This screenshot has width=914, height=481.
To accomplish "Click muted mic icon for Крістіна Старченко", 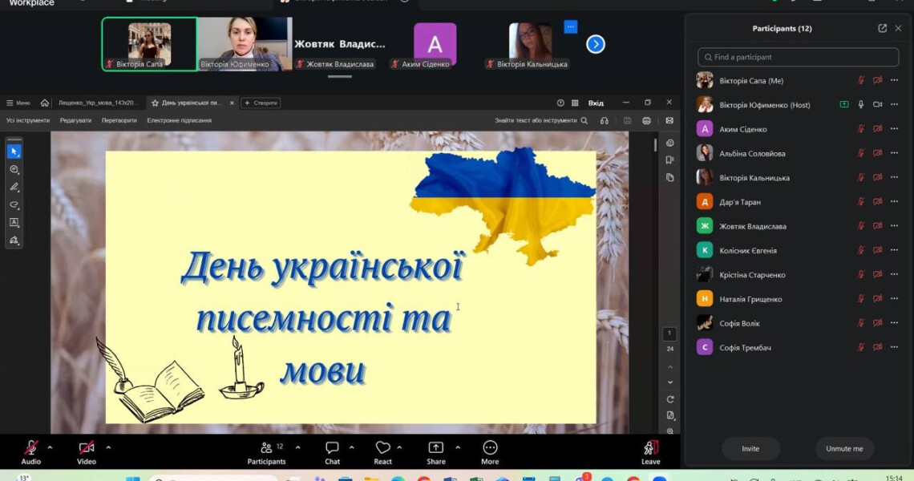I will pyautogui.click(x=861, y=275).
